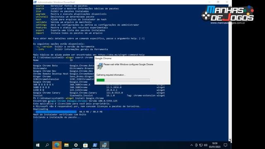Open the notification center icon
Screen dimensions: 265x149
pos(225,145)
